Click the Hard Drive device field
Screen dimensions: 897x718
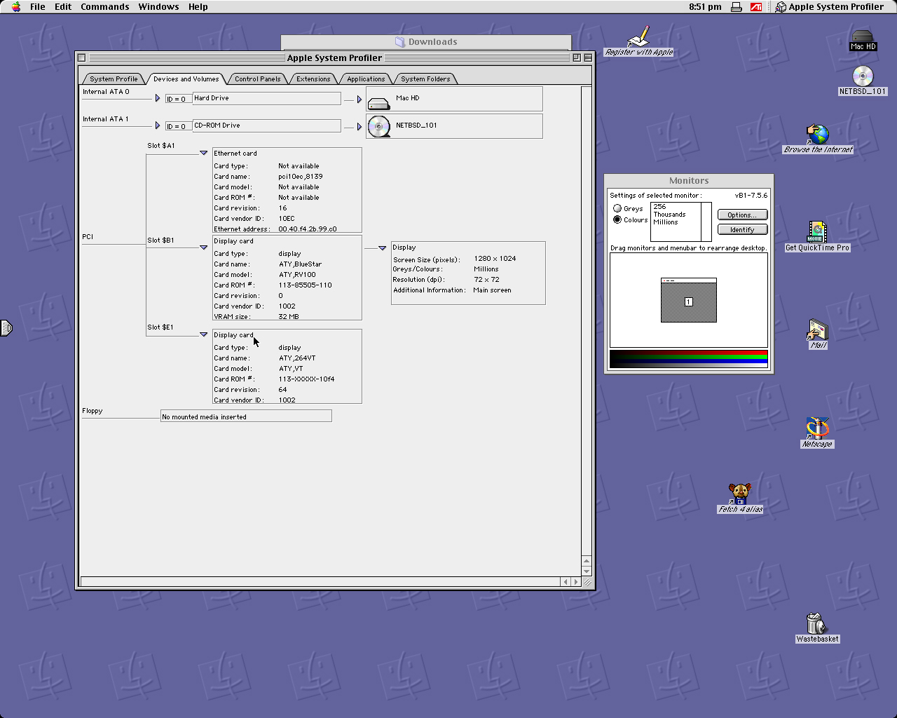266,98
